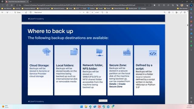Click the Save as icon with pencil
194x109 pixels.
tap(176, 12)
